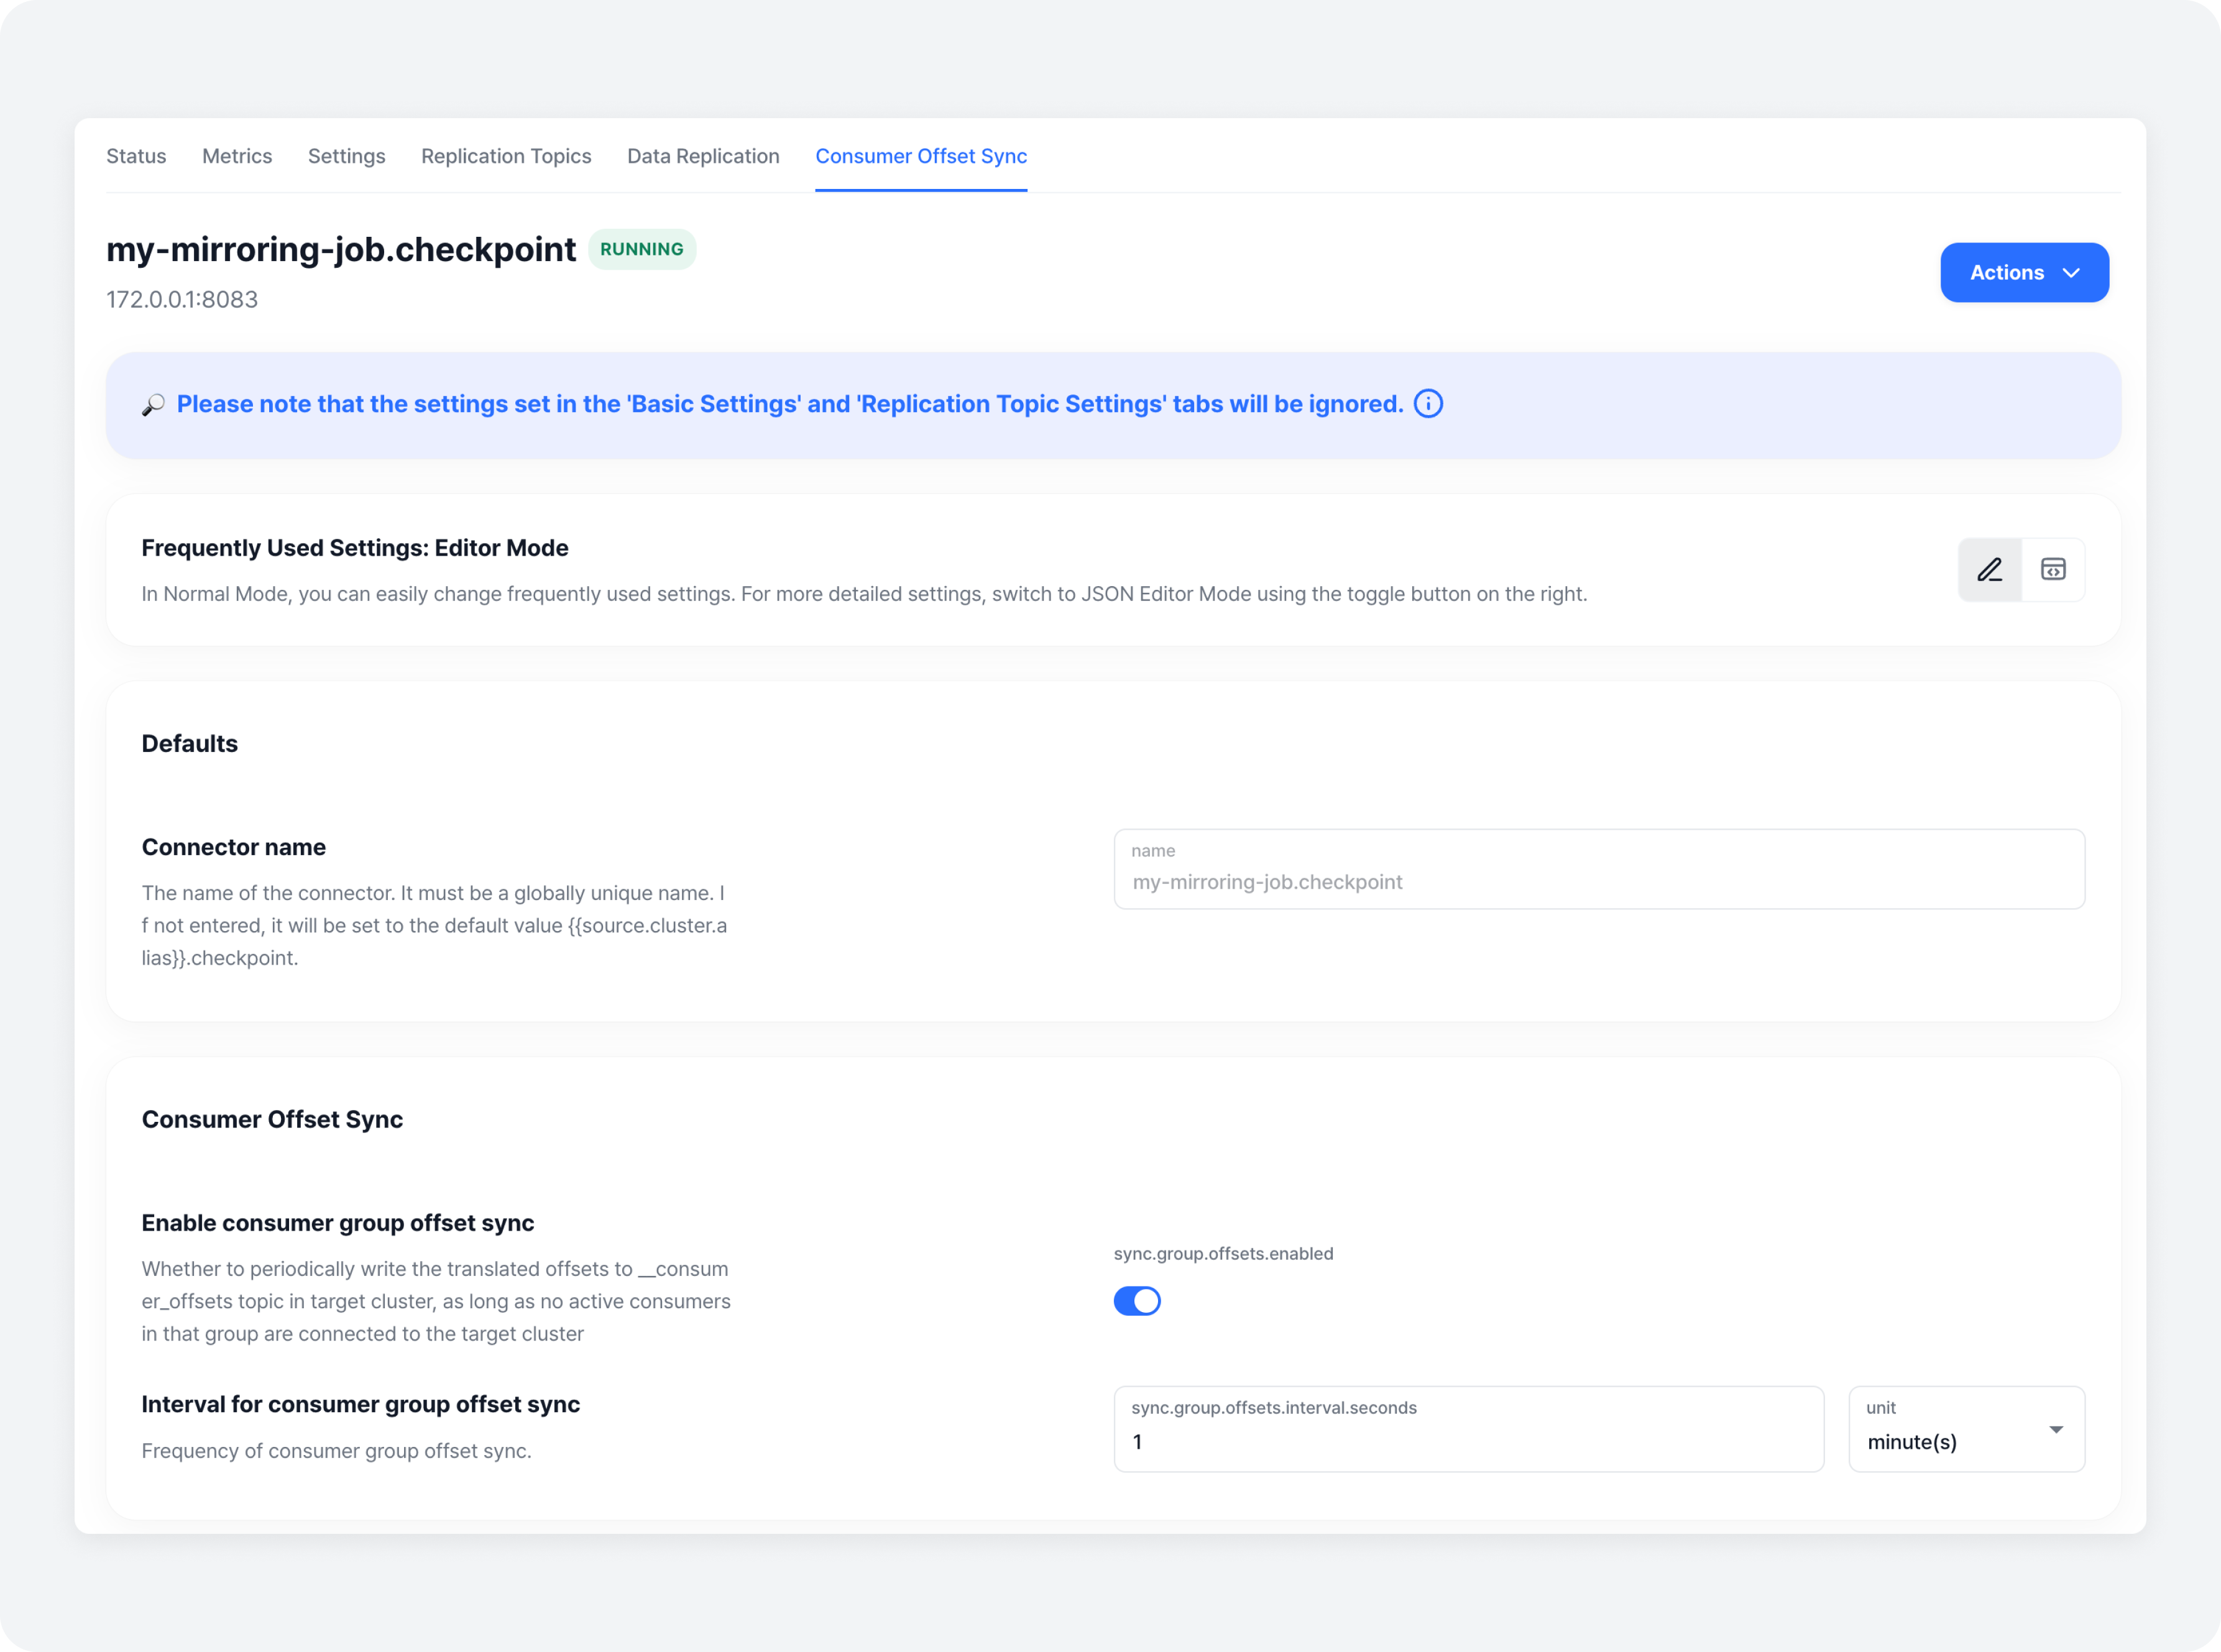Expand the Actions dropdown button
The height and width of the screenshot is (1652, 2221).
(x=2024, y=273)
